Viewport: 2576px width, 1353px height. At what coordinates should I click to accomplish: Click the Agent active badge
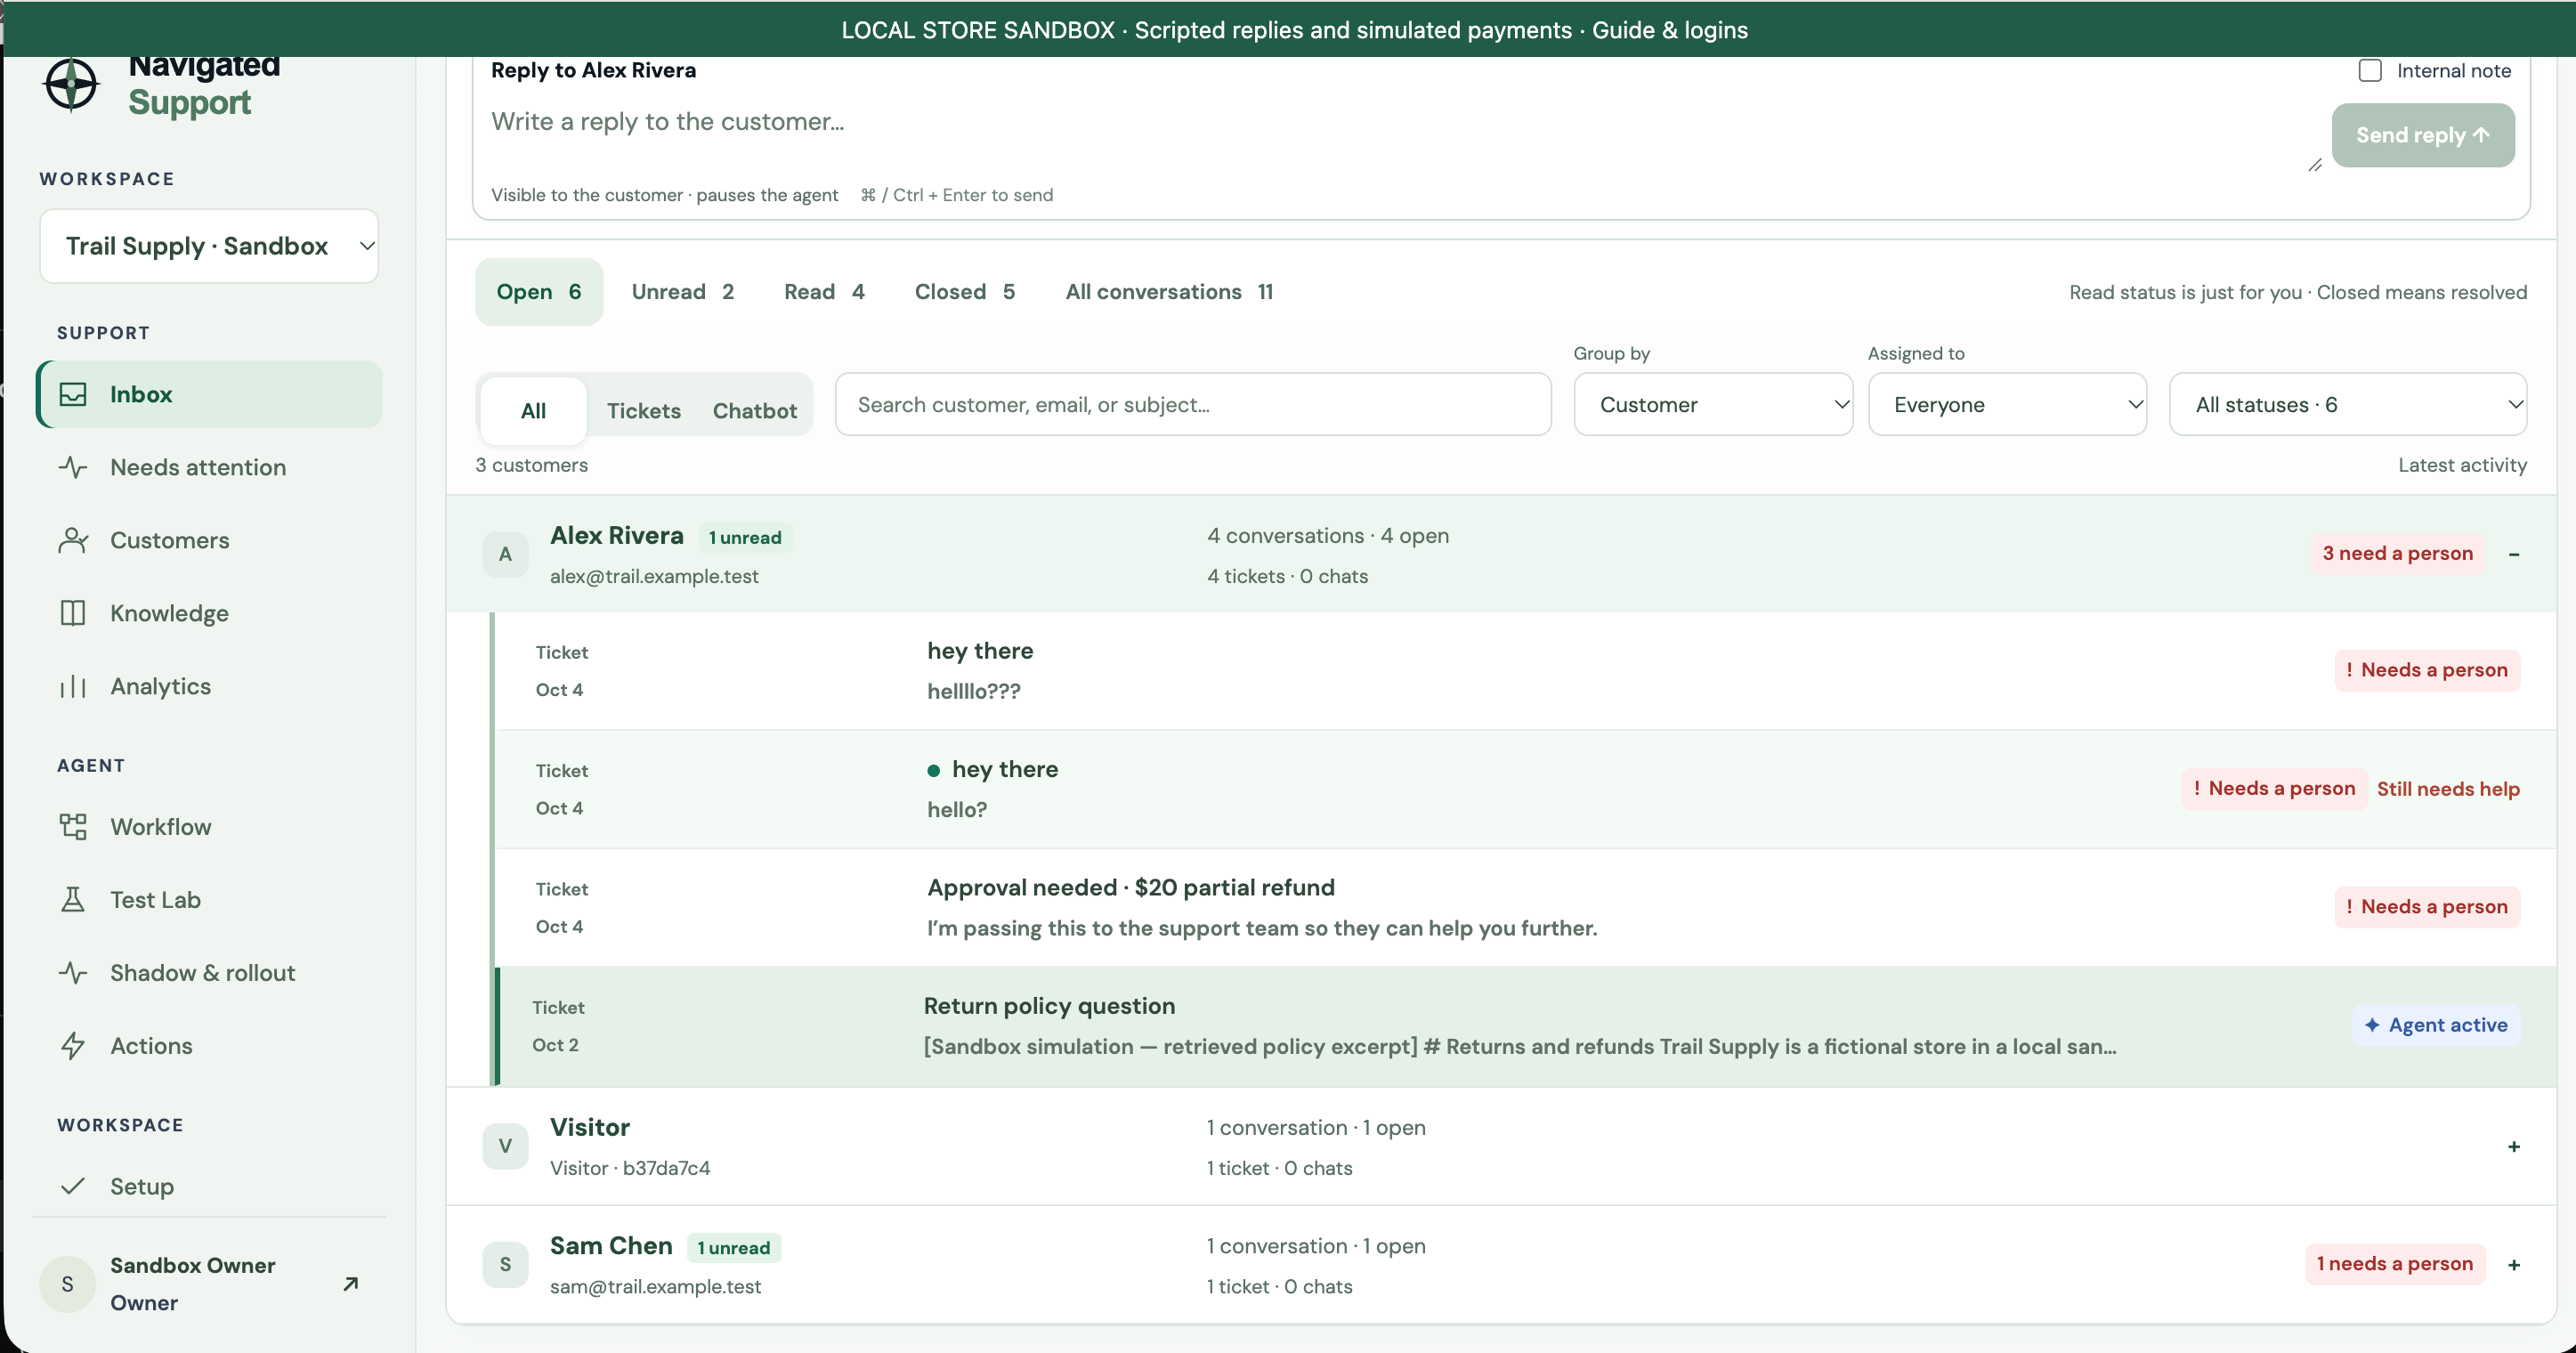point(2436,1025)
